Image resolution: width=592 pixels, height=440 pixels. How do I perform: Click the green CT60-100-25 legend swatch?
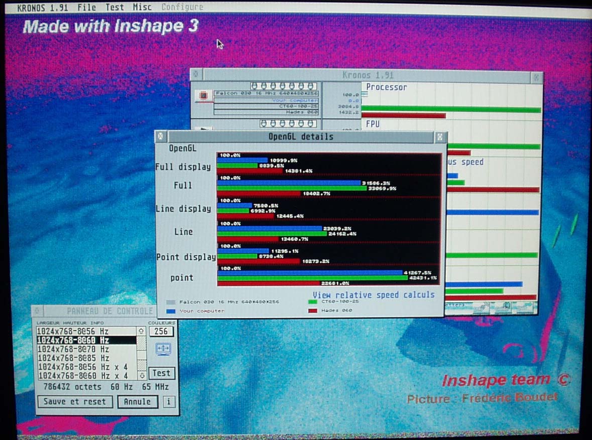coord(313,302)
